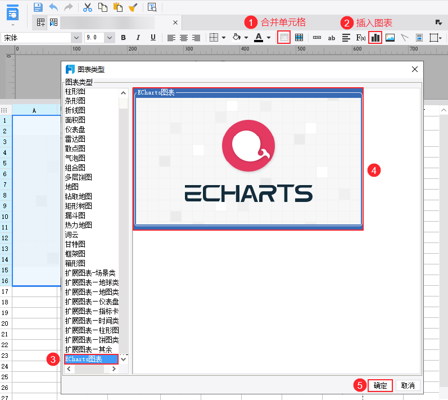Toggle Bold formatting
This screenshot has height=400, width=448.
pyautogui.click(x=123, y=38)
